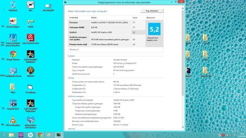Launch Connected Music desktop shortcut
The image size is (246, 138).
pyautogui.click(x=13, y=40)
